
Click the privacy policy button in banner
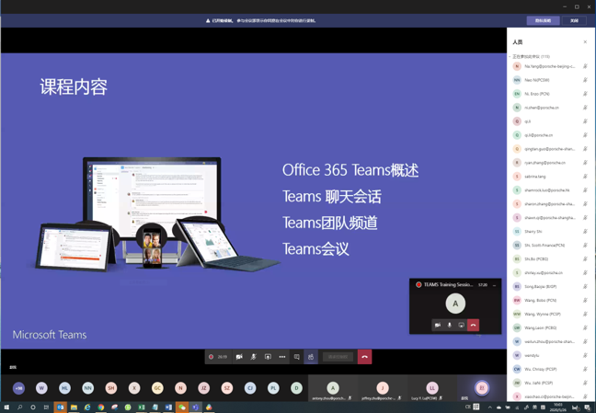(543, 20)
